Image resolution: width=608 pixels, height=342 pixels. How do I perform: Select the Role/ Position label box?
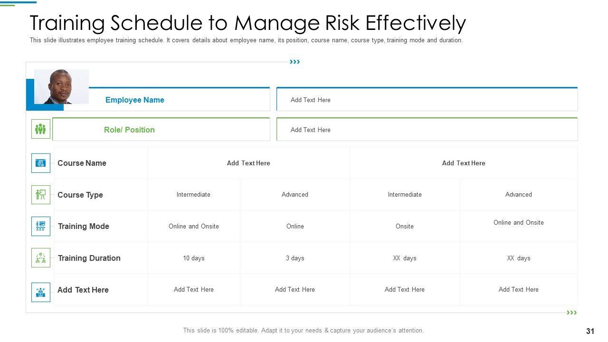pyautogui.click(x=161, y=130)
